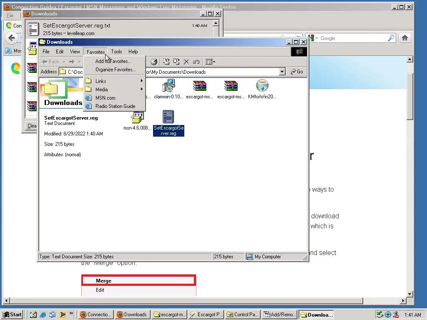Click the round globe system tray icon
The height and width of the screenshot is (320, 427).
click(388, 315)
